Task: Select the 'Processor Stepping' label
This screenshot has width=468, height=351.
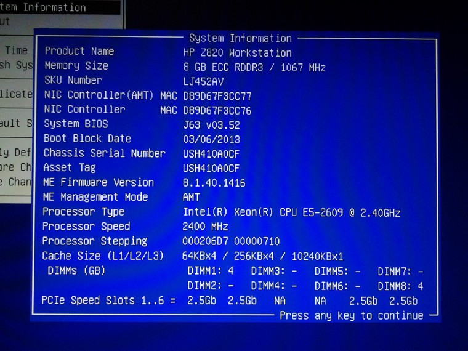Action: click(95, 241)
